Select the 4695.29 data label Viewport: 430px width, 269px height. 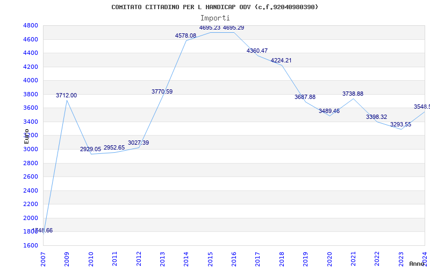click(x=233, y=28)
